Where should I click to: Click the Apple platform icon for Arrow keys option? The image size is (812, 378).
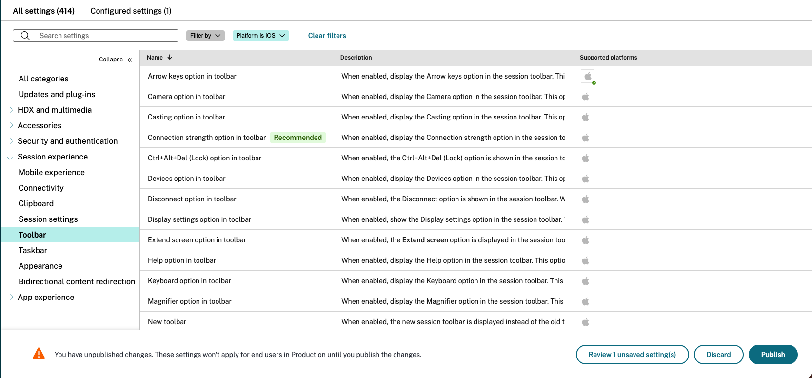tap(588, 76)
